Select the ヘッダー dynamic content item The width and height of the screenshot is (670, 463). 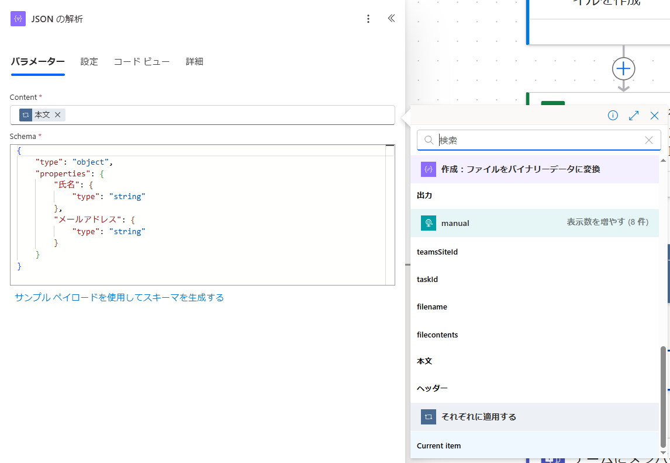(x=534, y=388)
